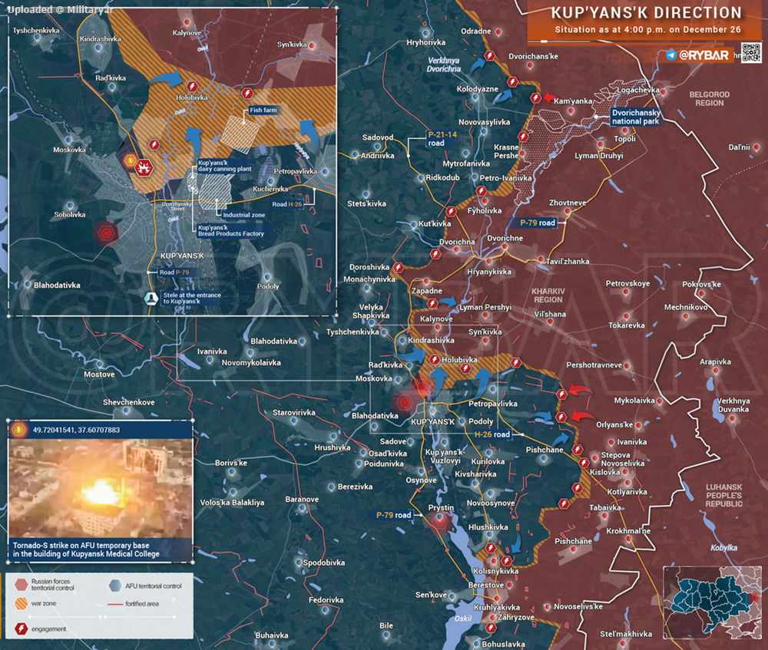Image resolution: width=768 pixels, height=650 pixels.
Task: Click the engagement marker left of Kam'yanka
Action: pyautogui.click(x=536, y=97)
